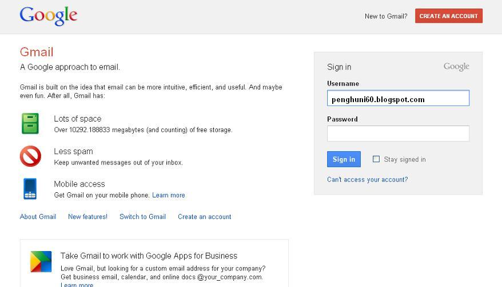Follow the New features! link
502x287 pixels.
pos(87,217)
